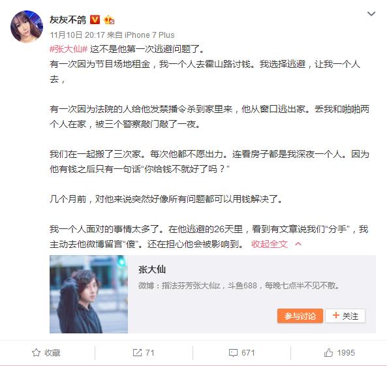The width and height of the screenshot is (387, 366).
Task: Open the 张大仙 topic card title
Action: pyautogui.click(x=152, y=269)
